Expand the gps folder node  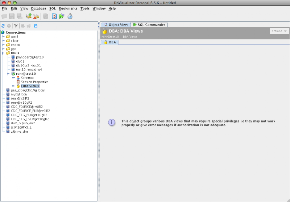[3, 49]
